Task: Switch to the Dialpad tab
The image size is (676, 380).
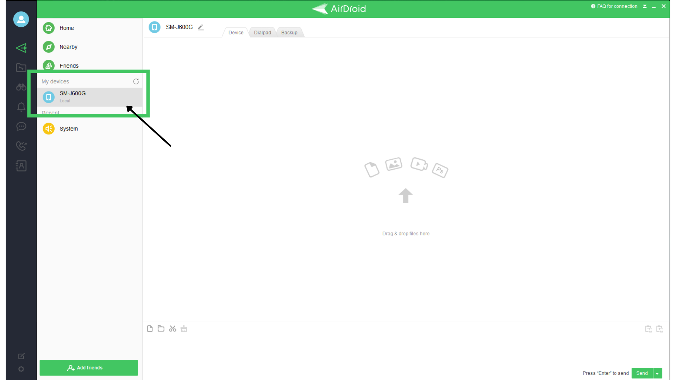Action: pyautogui.click(x=262, y=32)
